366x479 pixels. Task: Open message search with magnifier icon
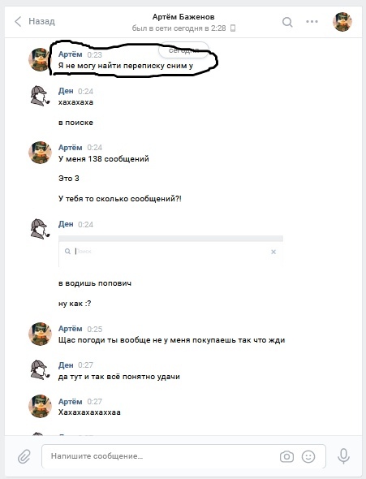pos(287,22)
